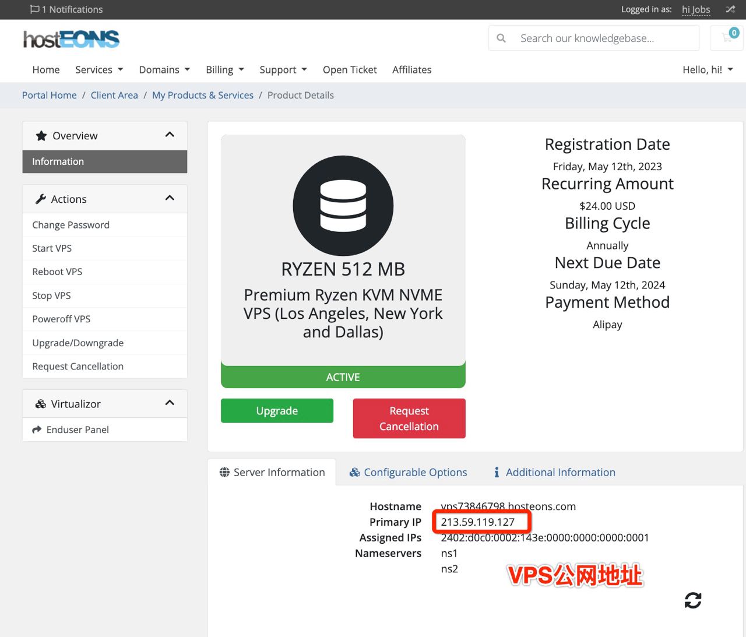746x637 pixels.
Task: Click My Products & Services breadcrumb link
Action: click(203, 95)
